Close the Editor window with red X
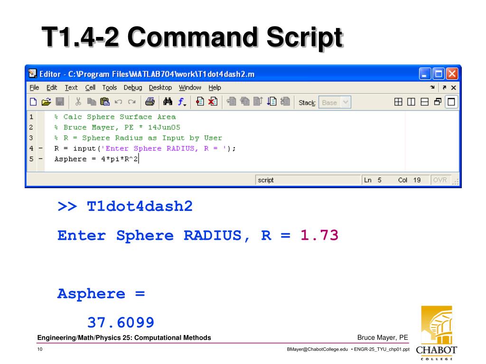Viewport: 486px width, 364px height. [452, 74]
